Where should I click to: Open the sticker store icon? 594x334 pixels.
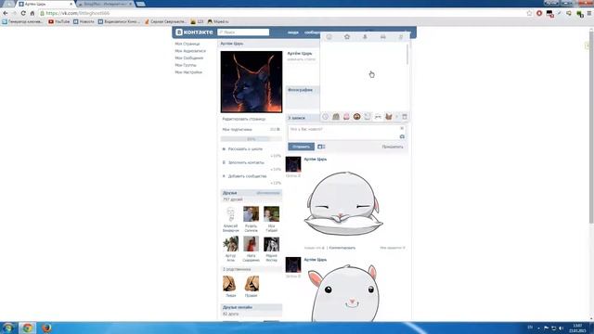(x=405, y=117)
